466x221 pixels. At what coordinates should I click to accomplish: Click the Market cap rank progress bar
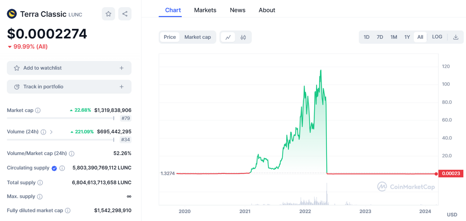[x=61, y=118]
